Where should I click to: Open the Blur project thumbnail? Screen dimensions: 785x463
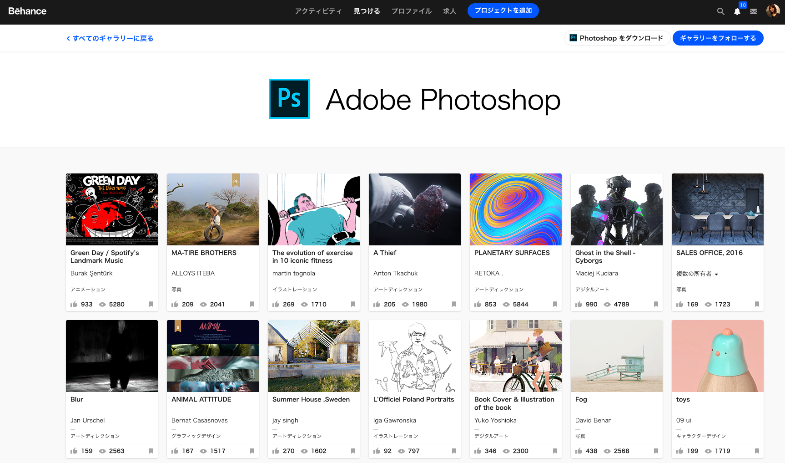(x=112, y=356)
